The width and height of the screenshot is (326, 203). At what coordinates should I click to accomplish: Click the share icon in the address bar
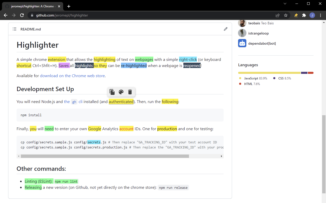click(x=278, y=15)
